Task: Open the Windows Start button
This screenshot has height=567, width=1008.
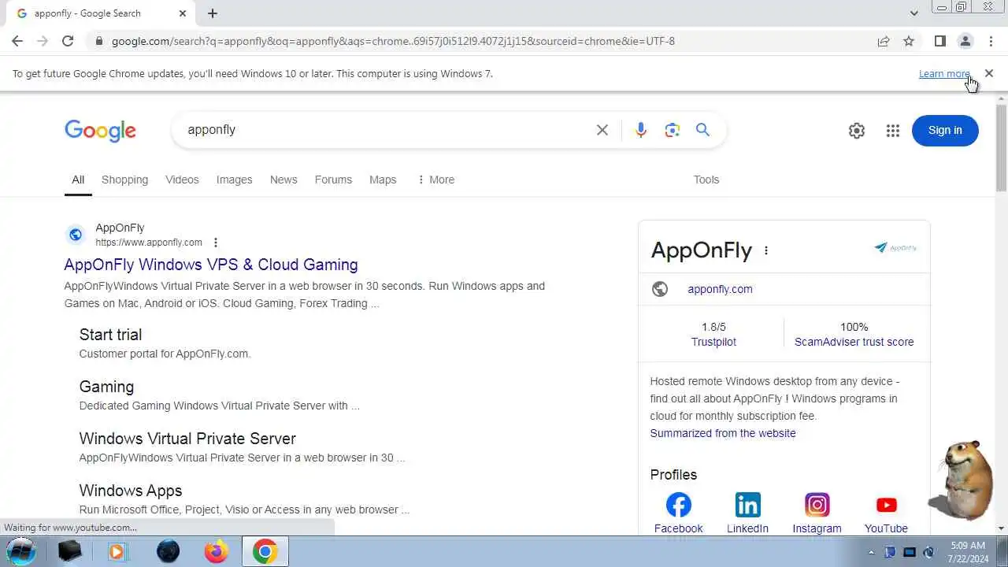Action: point(21,551)
